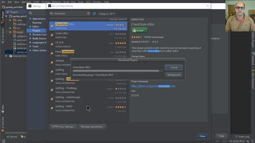This screenshot has width=255, height=143.
Task: Open the Sort by: name dropdown
Action: point(118,19)
